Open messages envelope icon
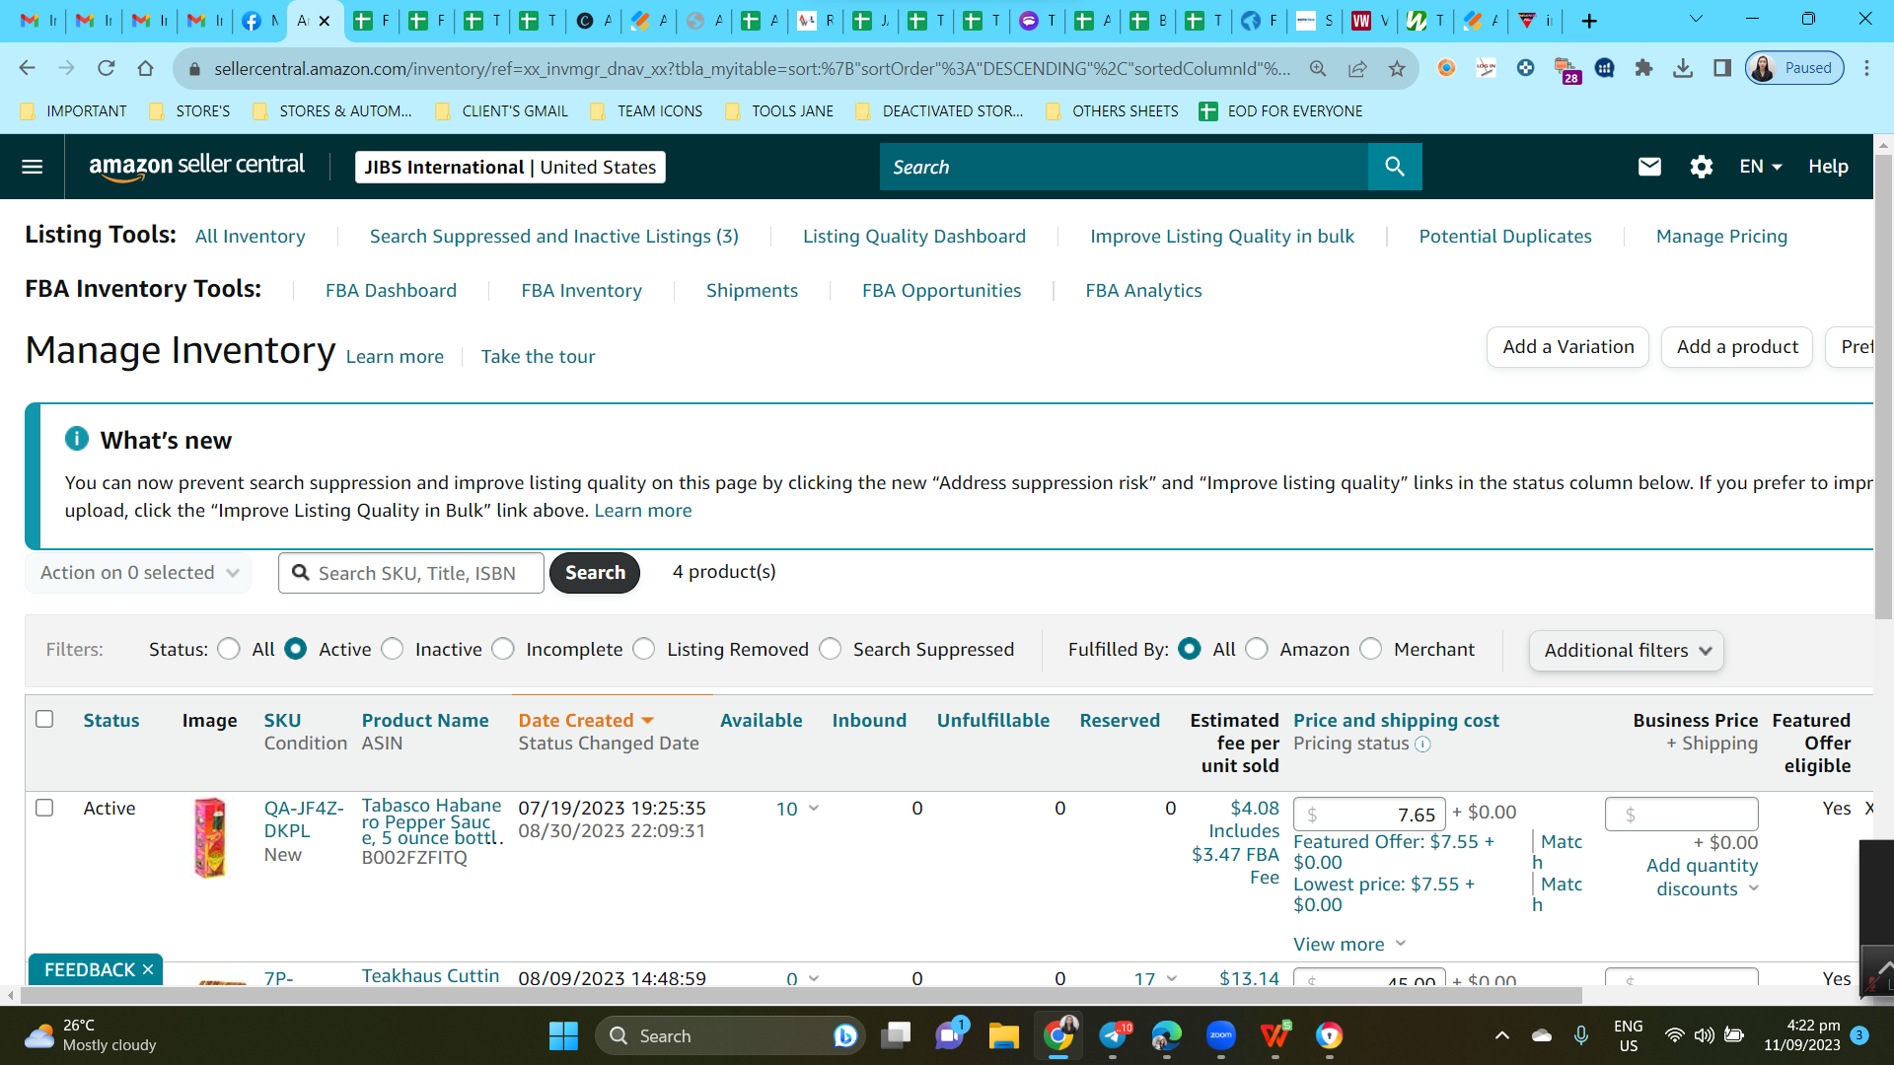Image resolution: width=1894 pixels, height=1065 pixels. click(1649, 167)
